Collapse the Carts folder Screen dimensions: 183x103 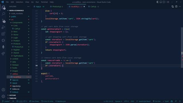point(19,25)
